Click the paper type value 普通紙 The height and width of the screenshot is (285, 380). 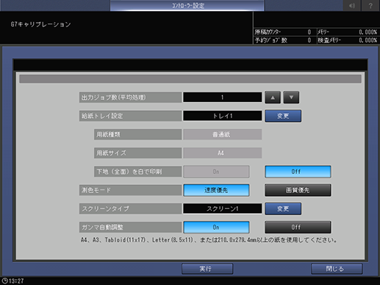pyautogui.click(x=223, y=134)
